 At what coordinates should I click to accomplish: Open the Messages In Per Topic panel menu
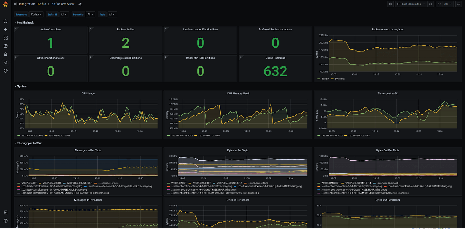pos(88,150)
